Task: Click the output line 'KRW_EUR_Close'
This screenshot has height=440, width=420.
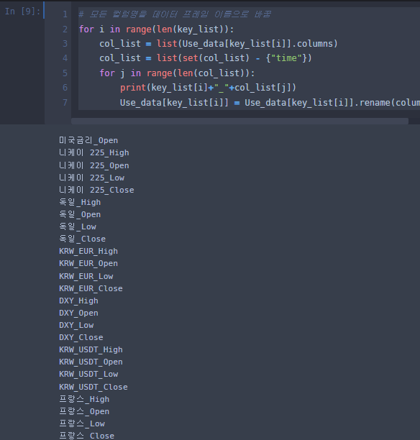Action: pyautogui.click(x=91, y=288)
